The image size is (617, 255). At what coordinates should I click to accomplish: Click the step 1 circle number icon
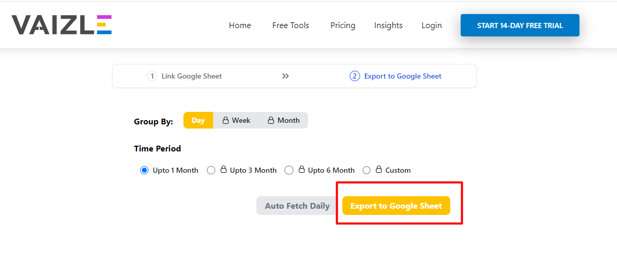pos(152,76)
